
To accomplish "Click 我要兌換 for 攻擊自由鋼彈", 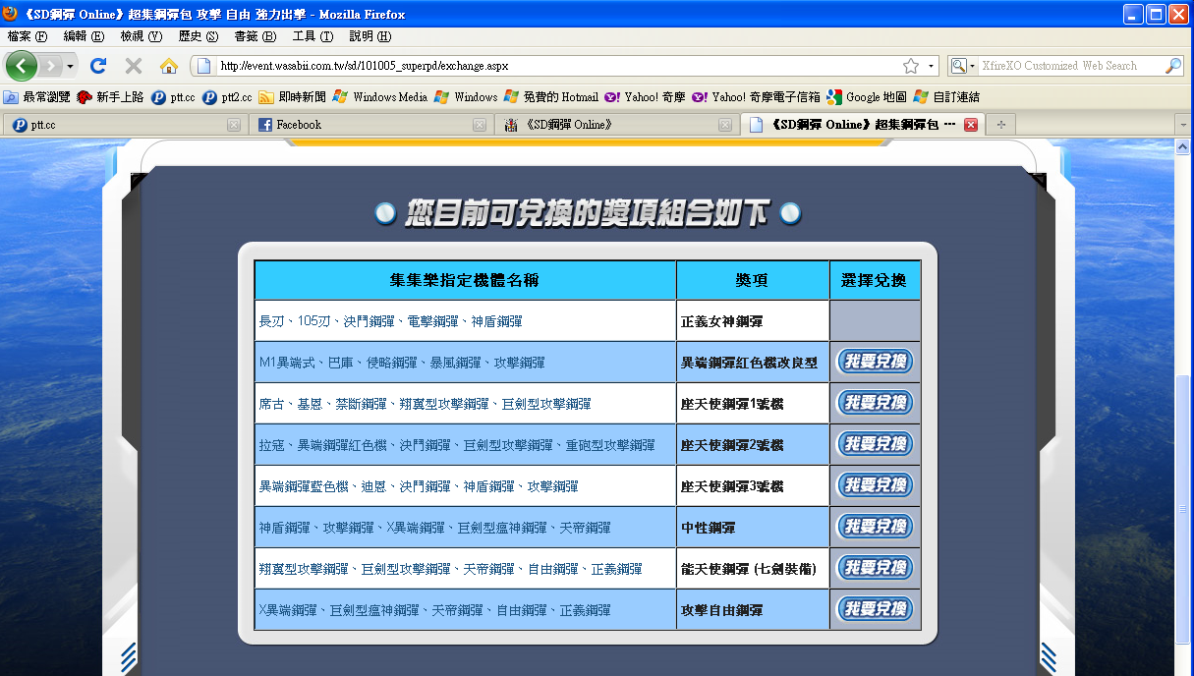I will pyautogui.click(x=874, y=609).
